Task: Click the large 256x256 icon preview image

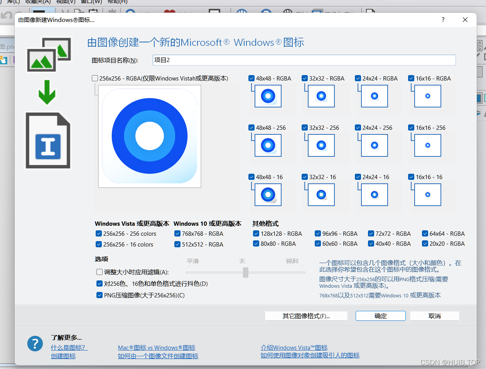Action: (x=149, y=136)
